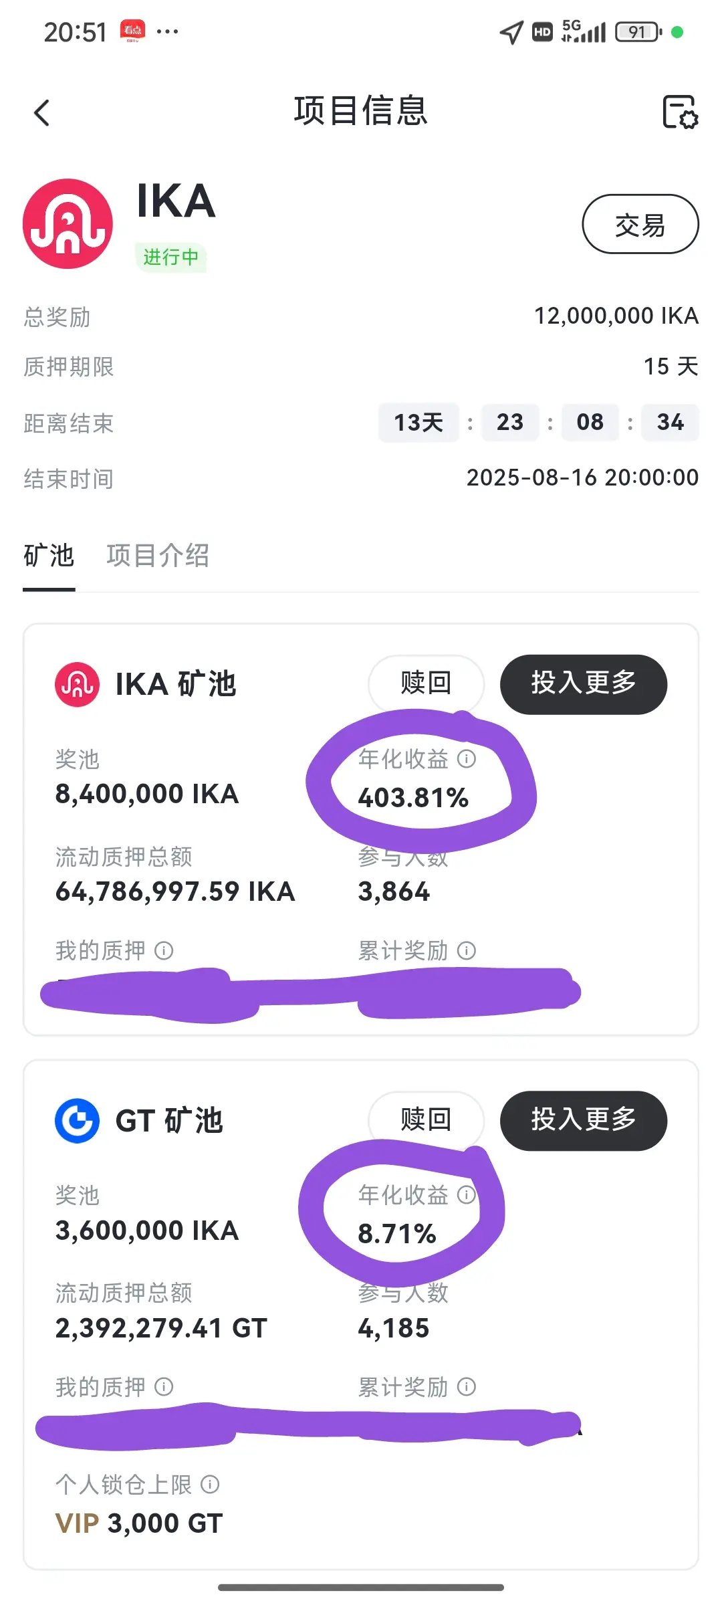Tap 赎回 in the IKA pool
The width and height of the screenshot is (722, 1605).
427,683
